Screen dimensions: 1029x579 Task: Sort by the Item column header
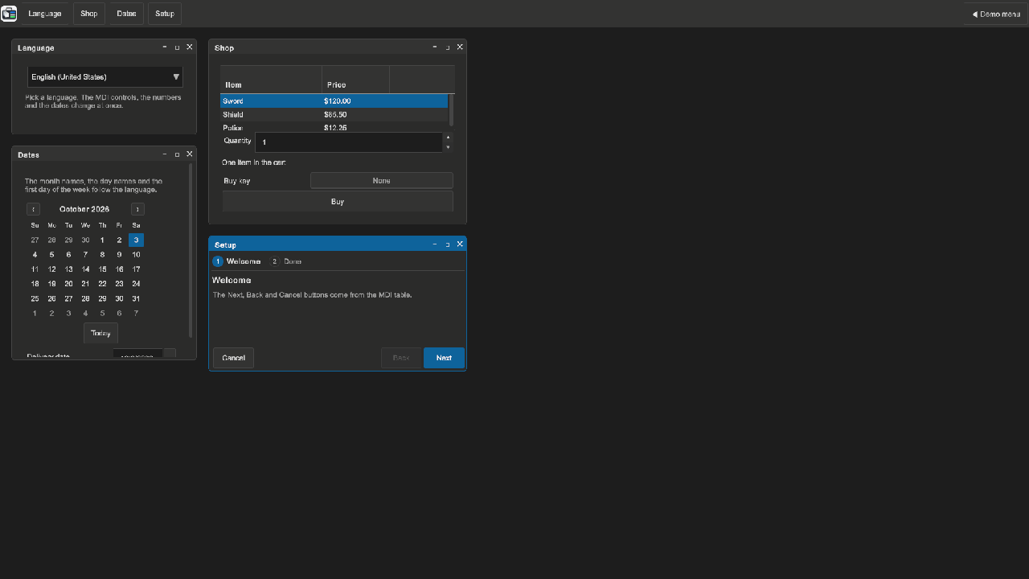point(271,80)
